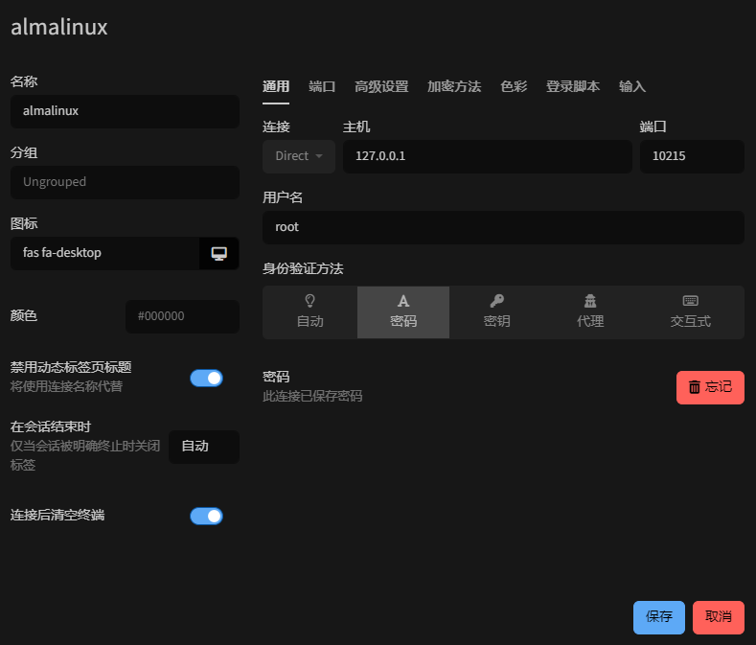Select the 密码 authentication method
The height and width of the screenshot is (645, 756).
pyautogui.click(x=403, y=312)
